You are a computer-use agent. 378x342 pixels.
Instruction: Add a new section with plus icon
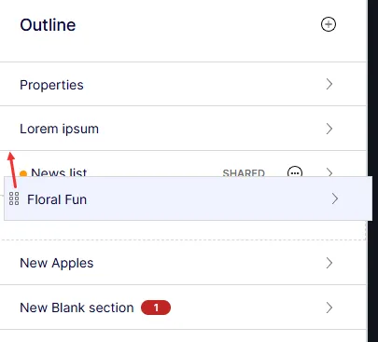coord(329,24)
